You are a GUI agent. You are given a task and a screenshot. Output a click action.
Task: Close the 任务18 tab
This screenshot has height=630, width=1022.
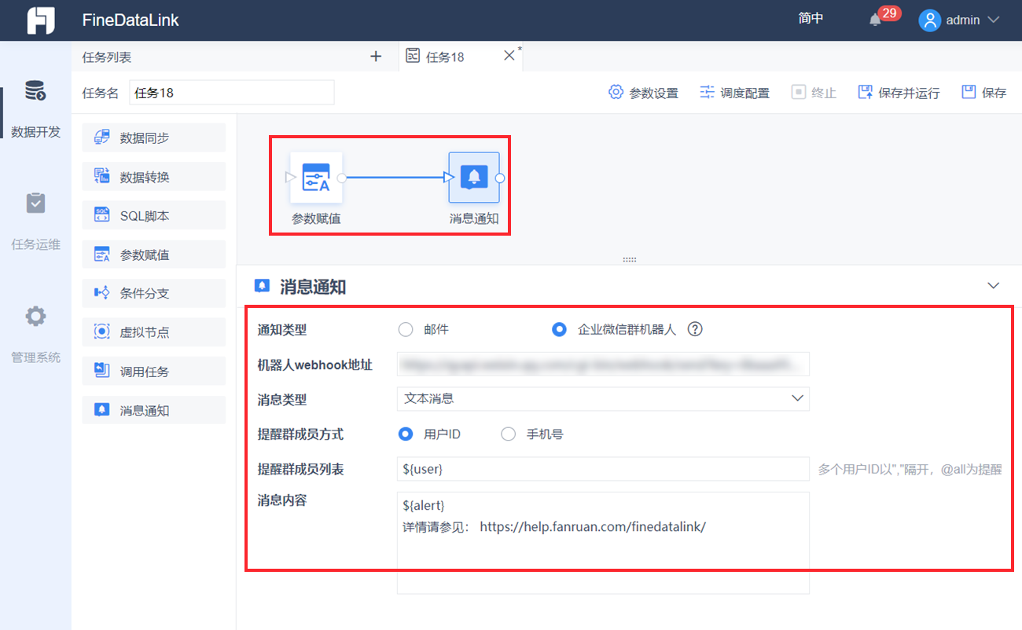[509, 55]
